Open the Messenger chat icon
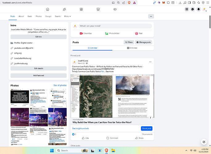The image size is (211, 154). point(192,9)
